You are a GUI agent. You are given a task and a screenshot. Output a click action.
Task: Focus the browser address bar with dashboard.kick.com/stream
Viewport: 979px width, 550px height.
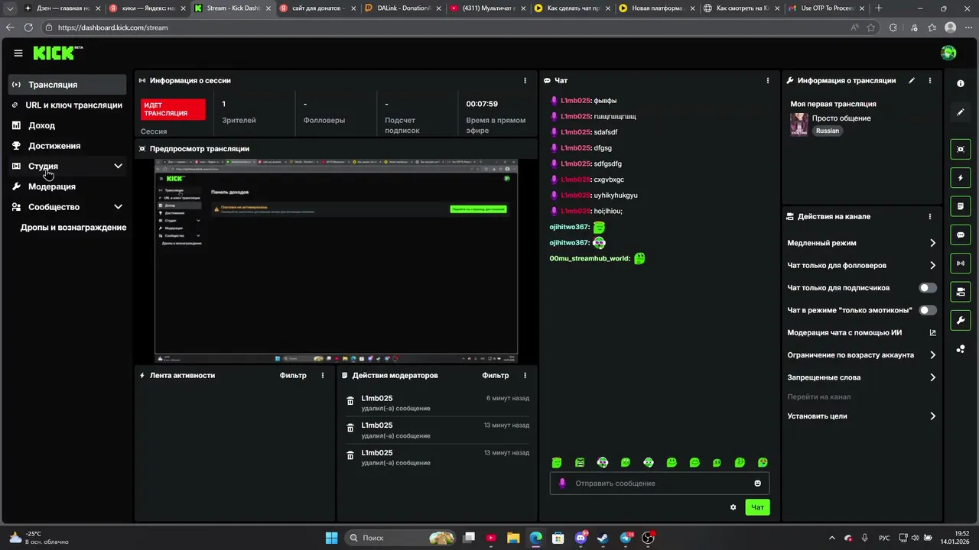[451, 27]
